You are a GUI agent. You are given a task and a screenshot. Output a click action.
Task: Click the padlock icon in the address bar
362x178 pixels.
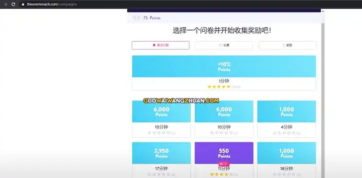coord(22,4)
